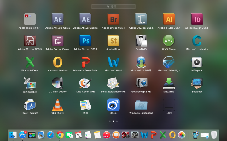Open Toast Titanium
This screenshot has width=227, height=141.
pos(30,105)
